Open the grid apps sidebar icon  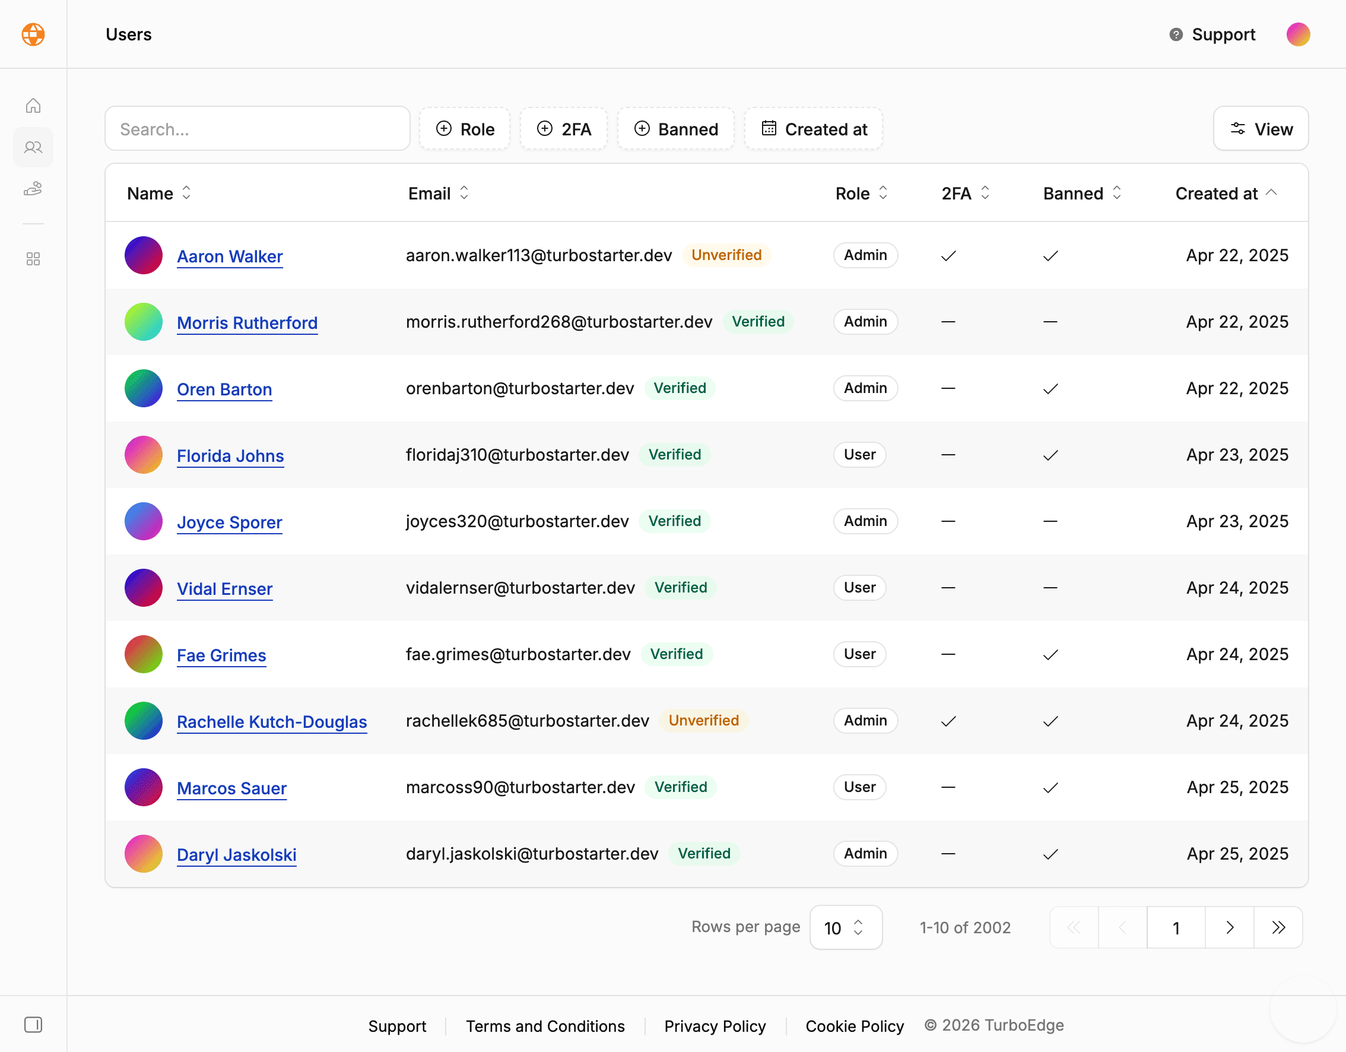pos(33,259)
